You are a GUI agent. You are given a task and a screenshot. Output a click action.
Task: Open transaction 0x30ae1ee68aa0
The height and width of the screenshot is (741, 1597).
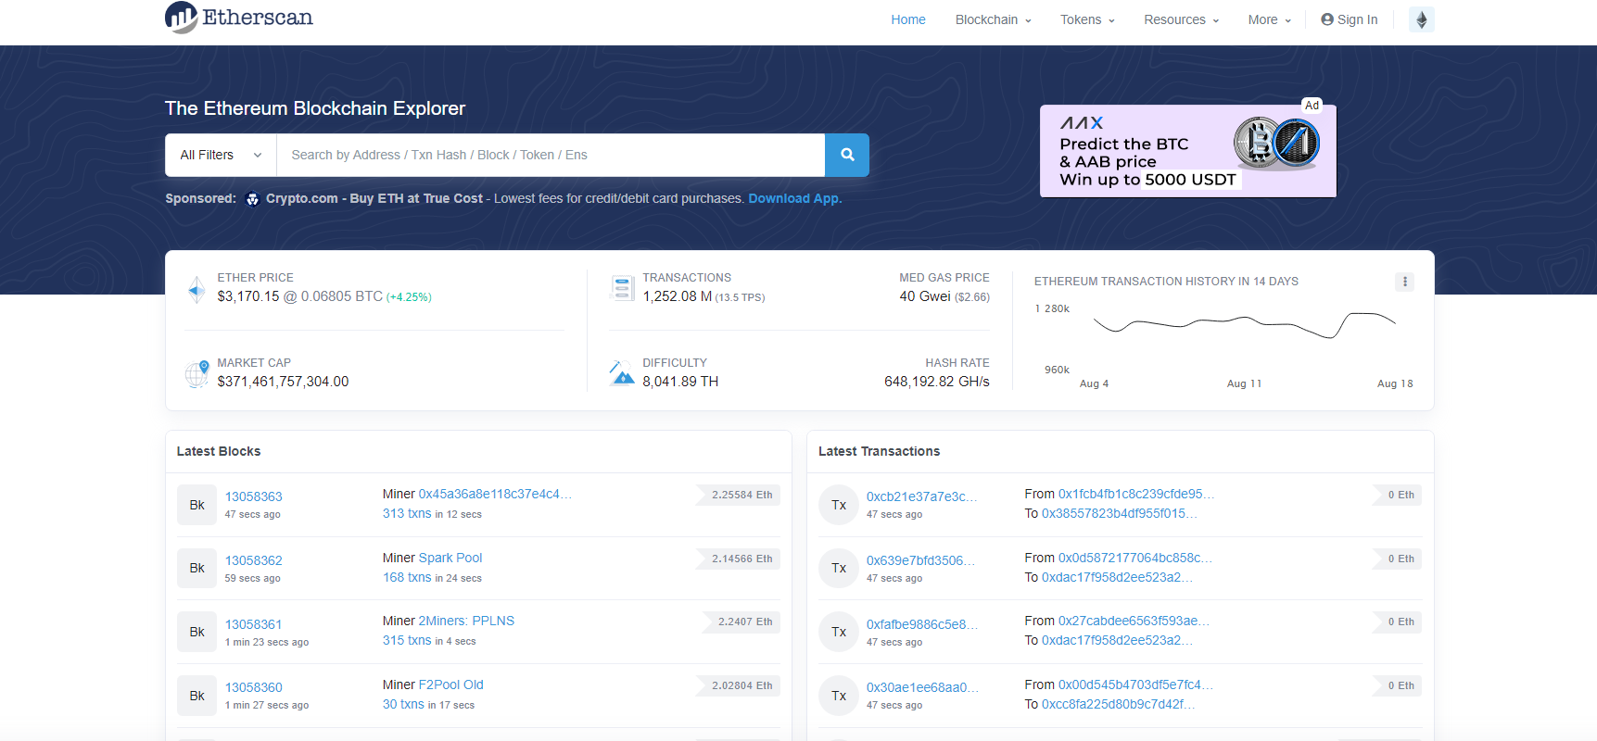click(x=922, y=687)
